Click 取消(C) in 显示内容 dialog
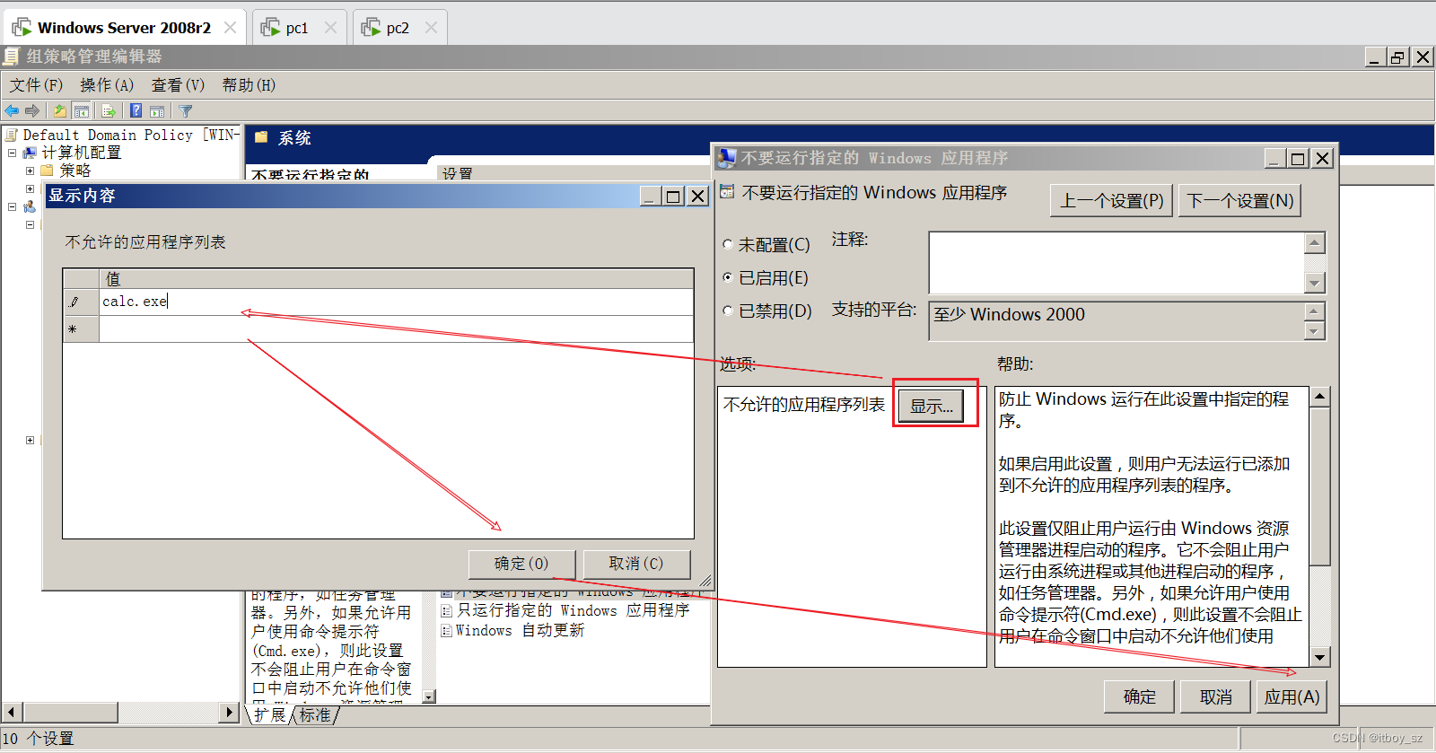 (636, 564)
